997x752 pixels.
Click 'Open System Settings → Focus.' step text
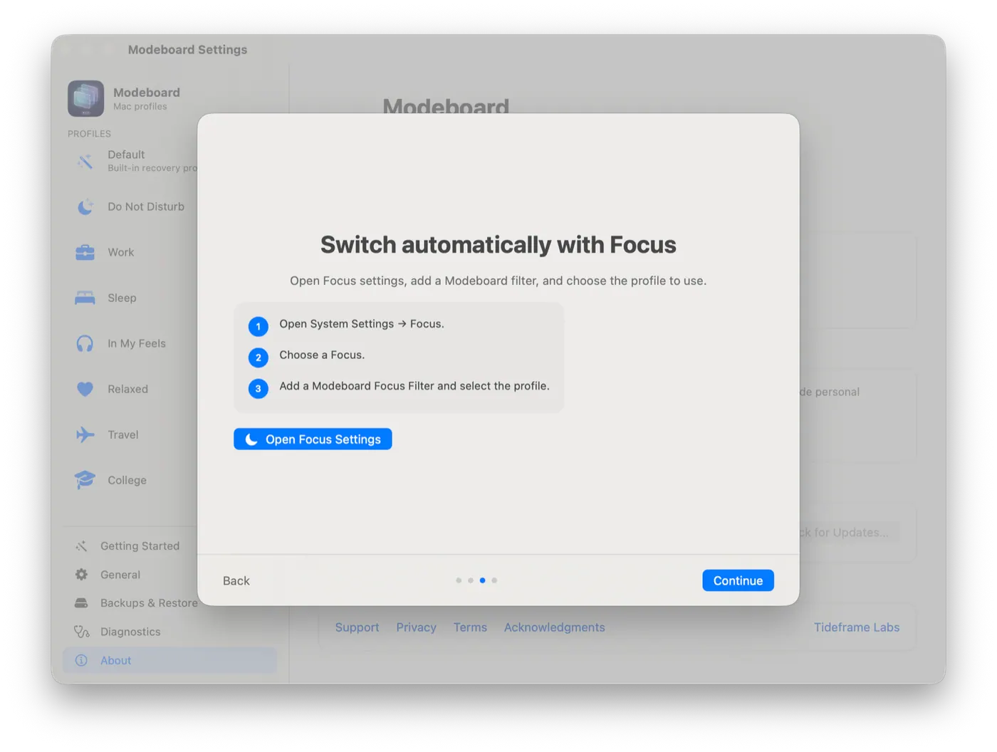[x=362, y=324]
